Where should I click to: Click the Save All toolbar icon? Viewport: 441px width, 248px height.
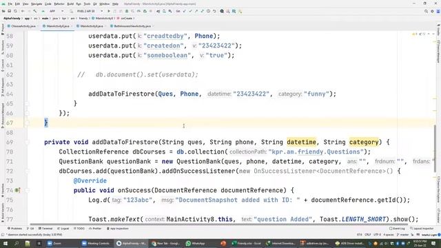point(9,11)
